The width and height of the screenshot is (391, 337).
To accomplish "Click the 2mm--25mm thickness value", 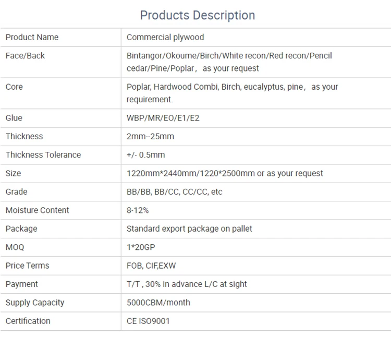I will [150, 136].
